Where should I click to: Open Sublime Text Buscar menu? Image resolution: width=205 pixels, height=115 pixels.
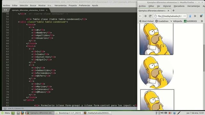pos(33,5)
